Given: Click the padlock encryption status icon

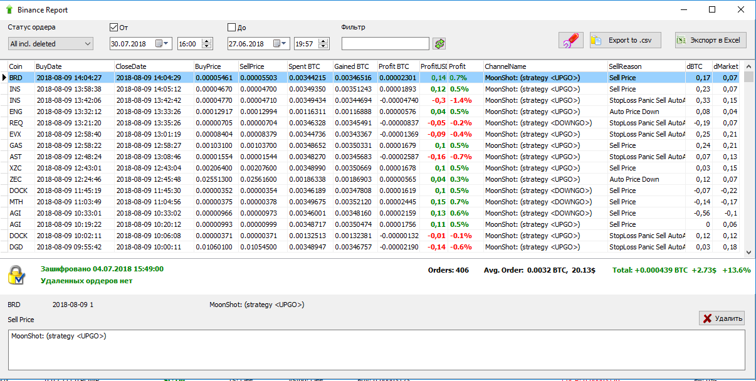Looking at the screenshot, I should [16, 275].
